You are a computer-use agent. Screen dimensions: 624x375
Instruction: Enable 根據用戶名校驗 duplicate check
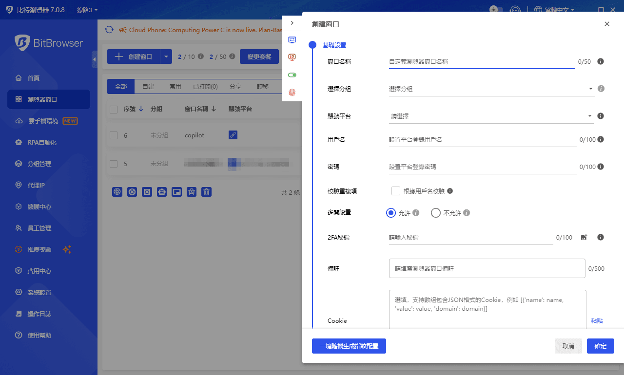tap(396, 190)
